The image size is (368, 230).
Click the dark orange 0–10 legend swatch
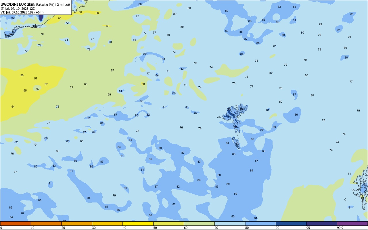(x=16, y=223)
